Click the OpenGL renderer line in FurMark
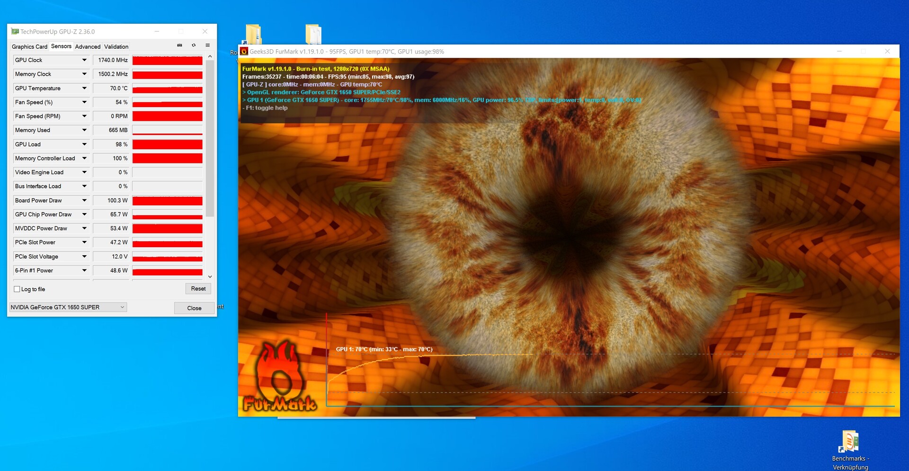This screenshot has width=909, height=471. pos(321,92)
